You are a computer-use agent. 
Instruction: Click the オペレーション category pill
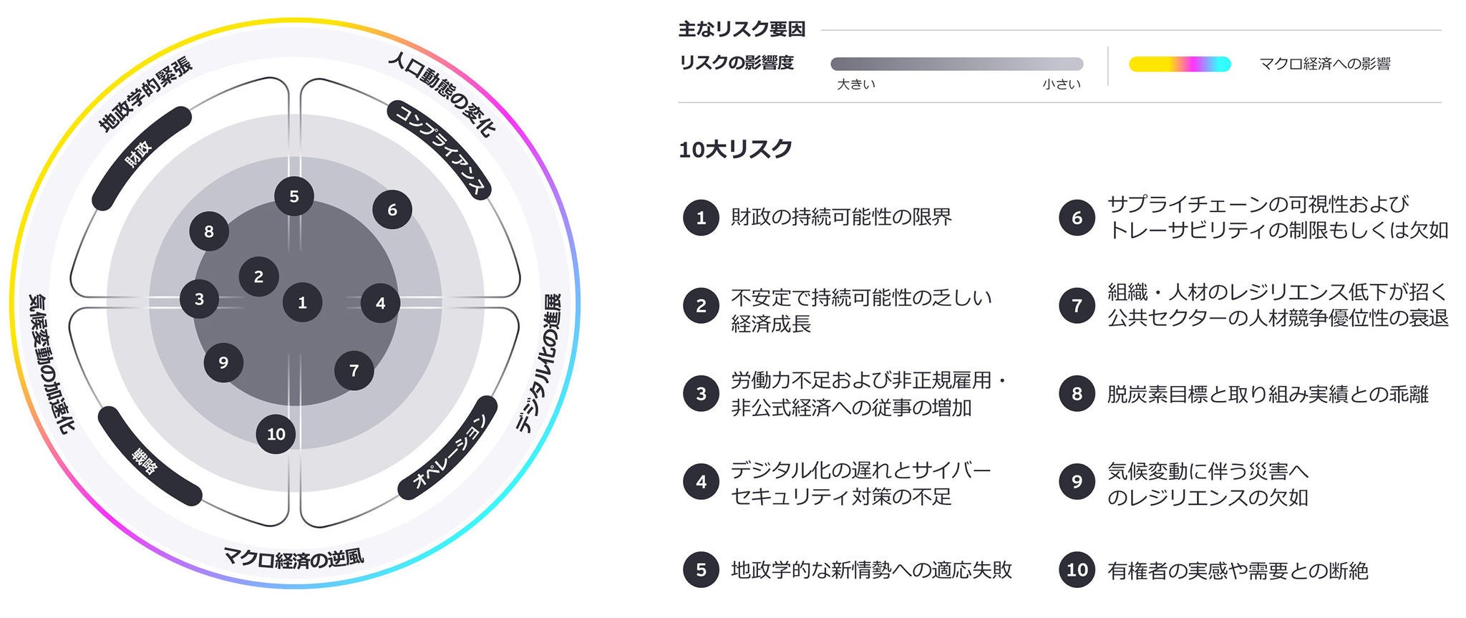coord(448,448)
